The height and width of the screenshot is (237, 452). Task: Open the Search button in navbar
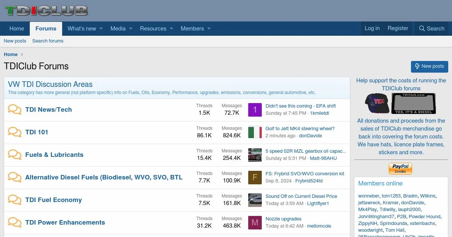pos(432,29)
